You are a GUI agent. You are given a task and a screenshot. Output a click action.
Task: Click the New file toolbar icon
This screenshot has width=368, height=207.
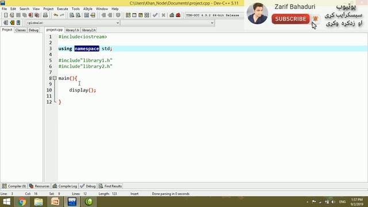tap(6, 16)
